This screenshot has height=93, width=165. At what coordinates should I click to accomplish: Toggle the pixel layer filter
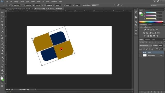tap(150, 42)
